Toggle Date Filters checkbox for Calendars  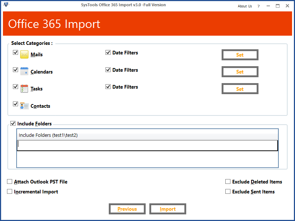(108, 70)
